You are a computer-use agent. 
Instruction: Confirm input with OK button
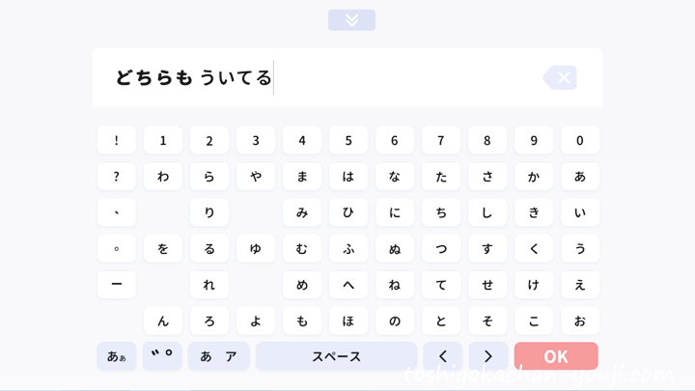pos(556,356)
